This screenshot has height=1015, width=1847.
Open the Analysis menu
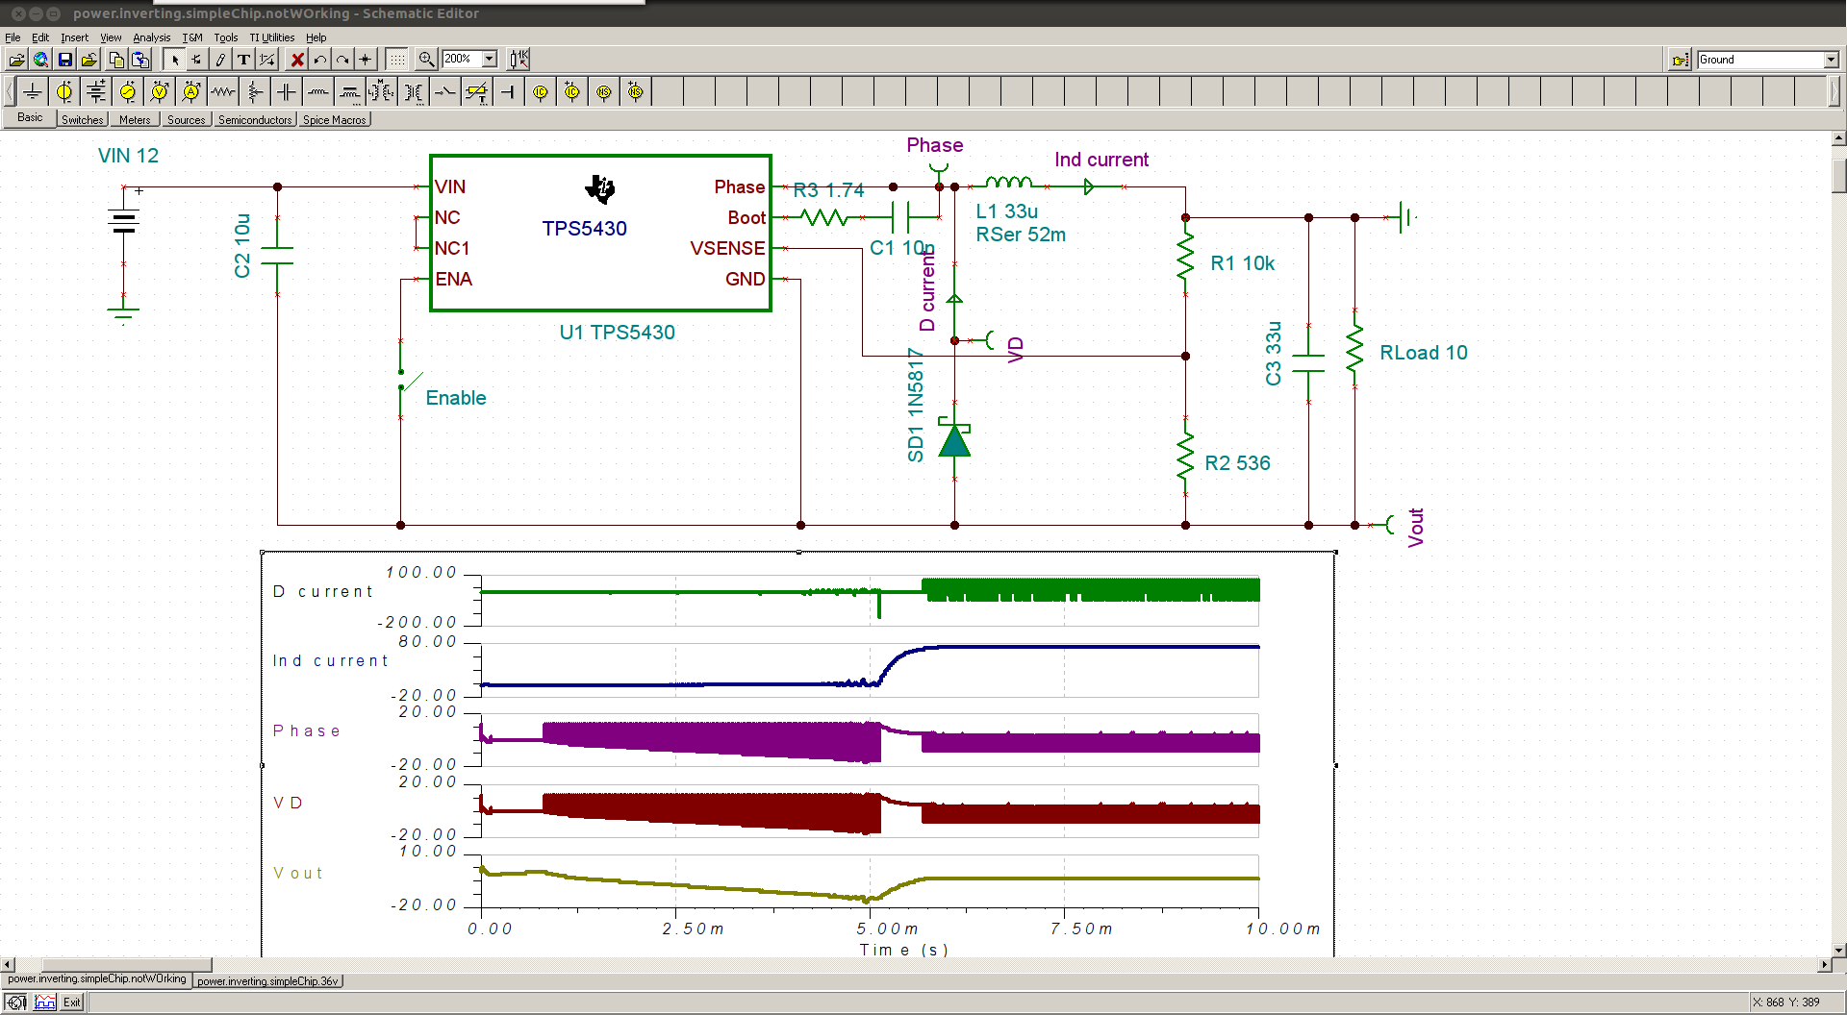pos(151,37)
